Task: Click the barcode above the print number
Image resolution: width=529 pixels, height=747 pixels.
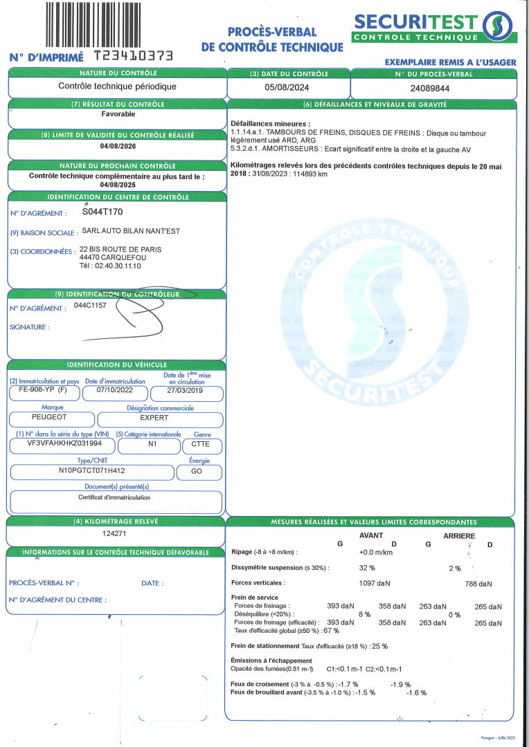Action: click(x=93, y=24)
